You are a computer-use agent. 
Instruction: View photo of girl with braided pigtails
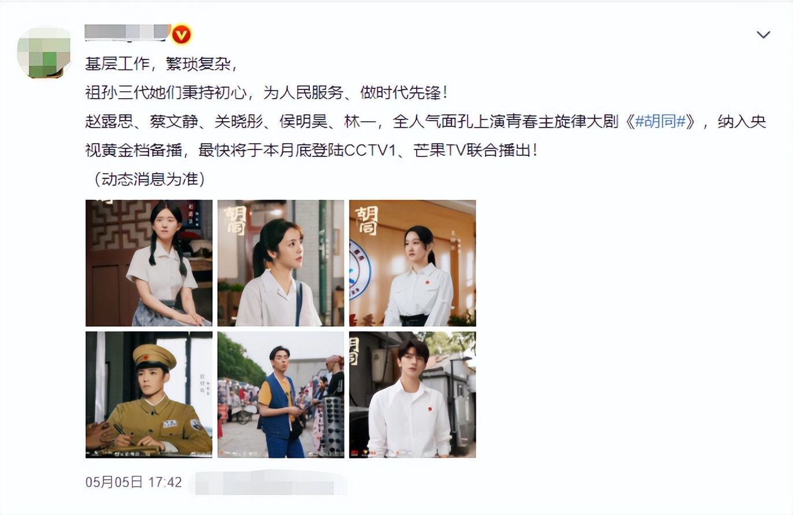(149, 263)
